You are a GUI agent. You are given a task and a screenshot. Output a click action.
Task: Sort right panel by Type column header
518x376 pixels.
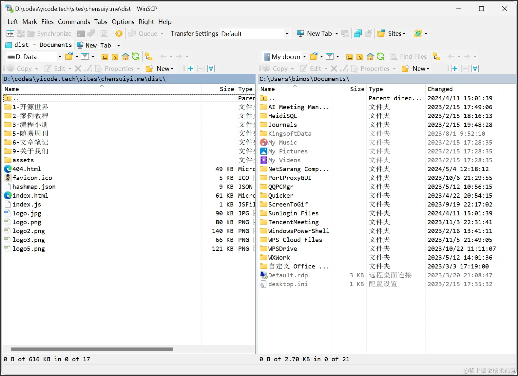pos(396,89)
